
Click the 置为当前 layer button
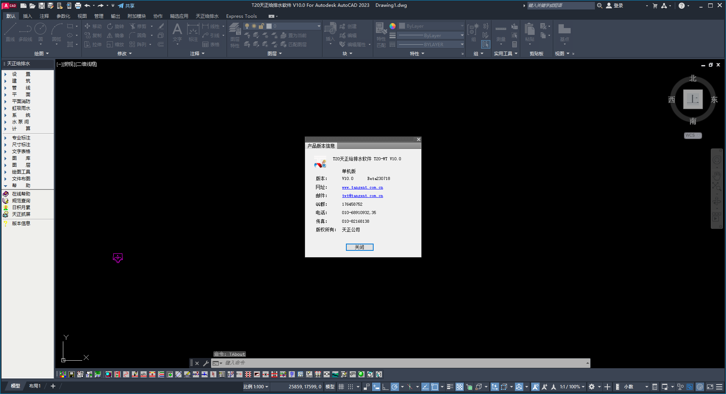293,35
